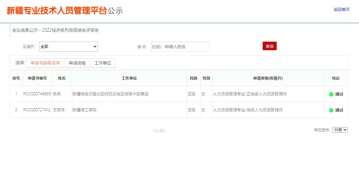
Task: Click the 姓名 column header
Action: point(62,78)
